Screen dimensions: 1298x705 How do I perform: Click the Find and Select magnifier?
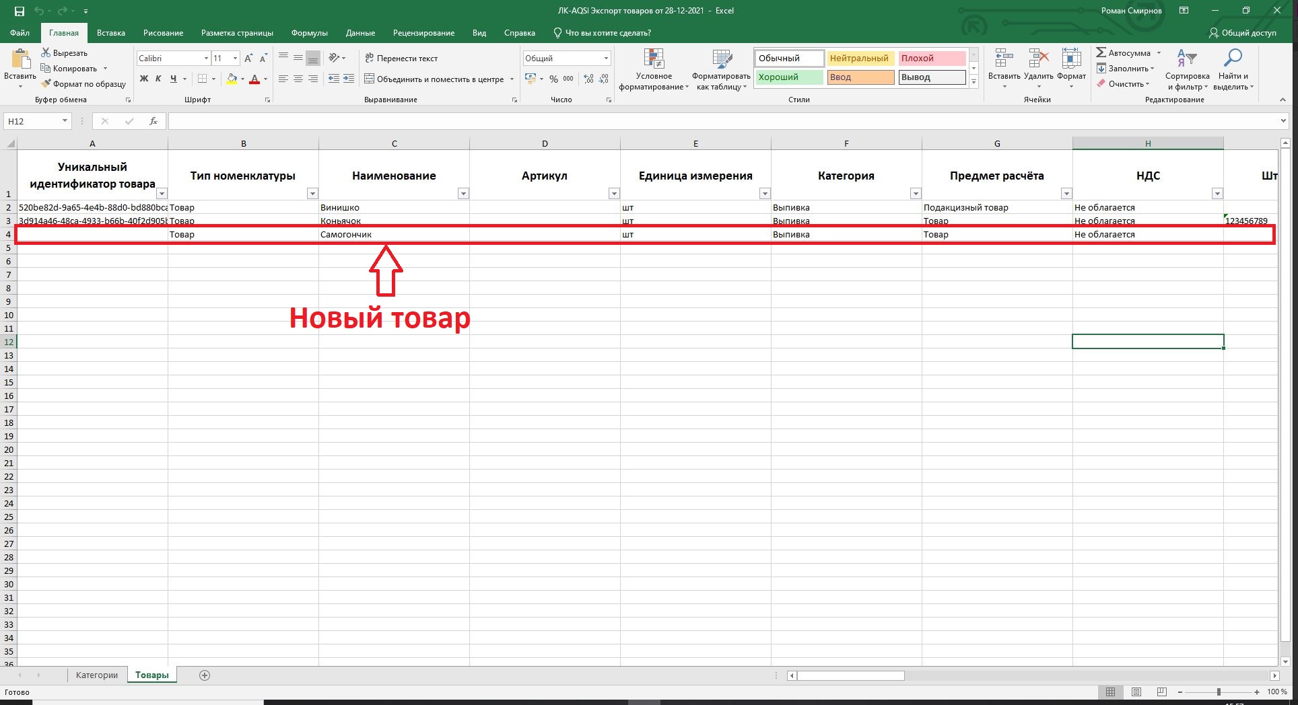pyautogui.click(x=1233, y=59)
